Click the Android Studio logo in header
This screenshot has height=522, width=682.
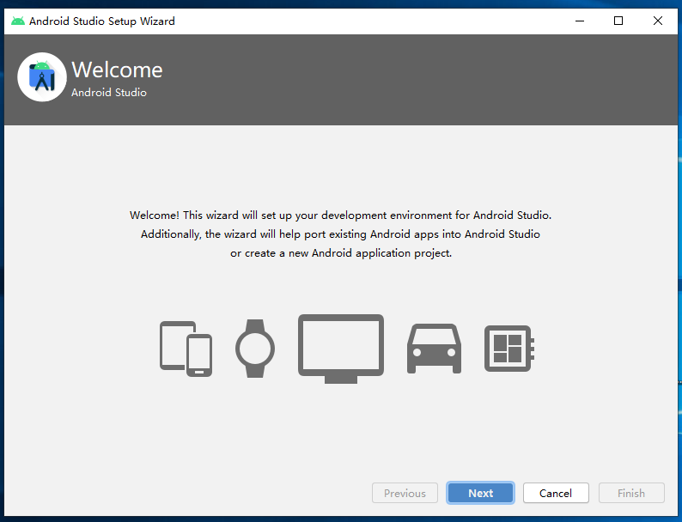pos(42,77)
